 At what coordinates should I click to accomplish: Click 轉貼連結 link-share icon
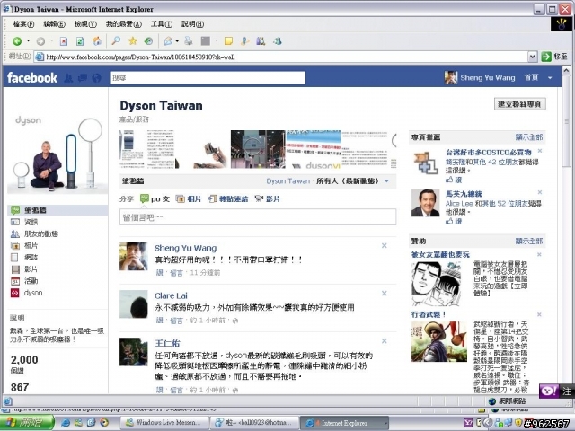coord(213,199)
